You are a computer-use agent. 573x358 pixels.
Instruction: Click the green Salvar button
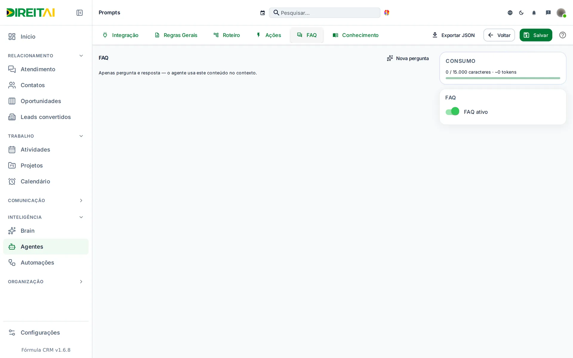pyautogui.click(x=536, y=35)
